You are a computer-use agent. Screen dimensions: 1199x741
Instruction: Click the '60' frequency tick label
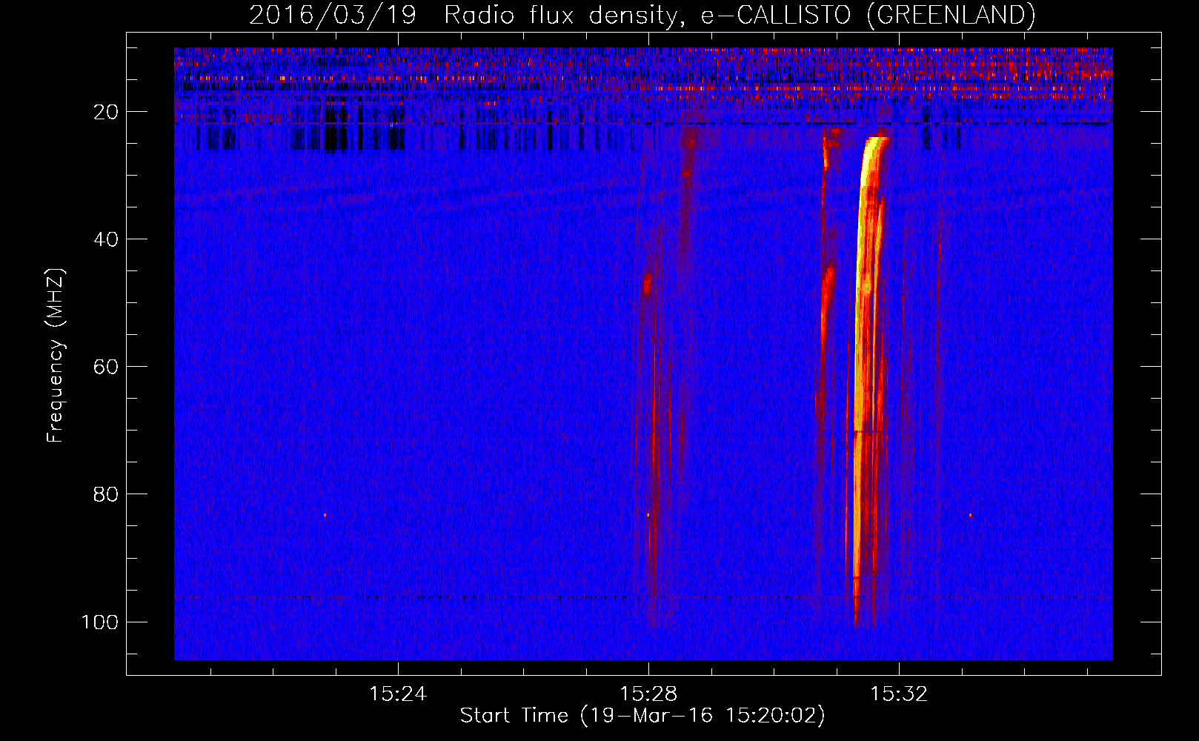pos(107,367)
